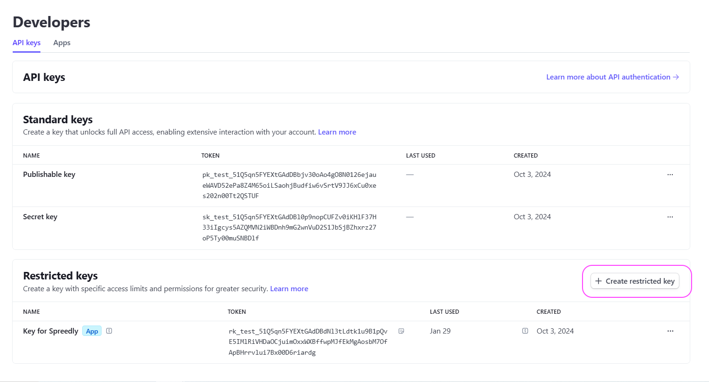The height and width of the screenshot is (382, 709).
Task: Click the Learn more about API authentication link
Action: click(x=608, y=77)
